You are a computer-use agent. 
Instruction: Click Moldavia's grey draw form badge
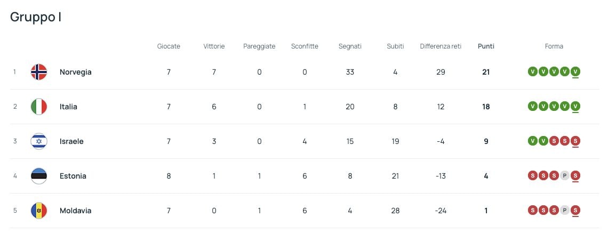564,211
